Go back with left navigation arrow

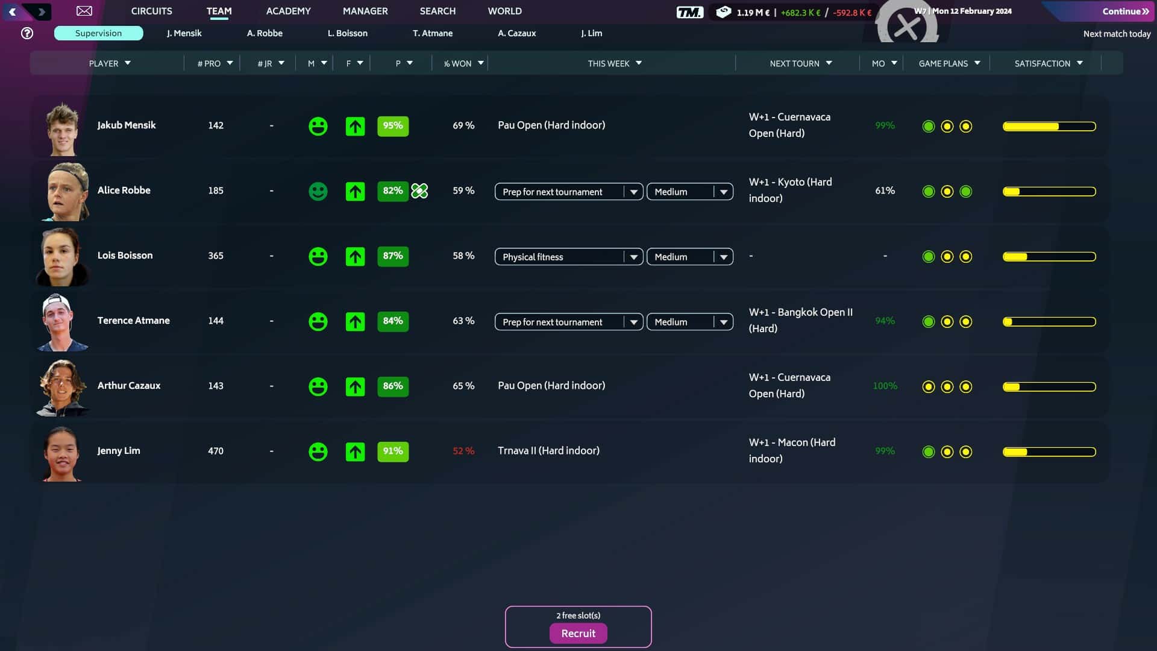point(12,11)
